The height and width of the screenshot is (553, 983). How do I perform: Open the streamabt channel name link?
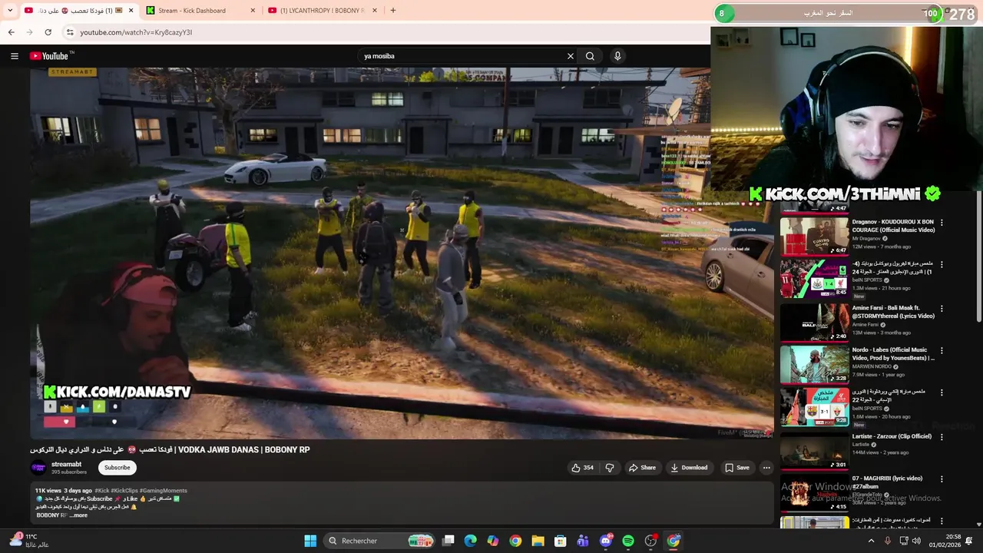(x=66, y=464)
